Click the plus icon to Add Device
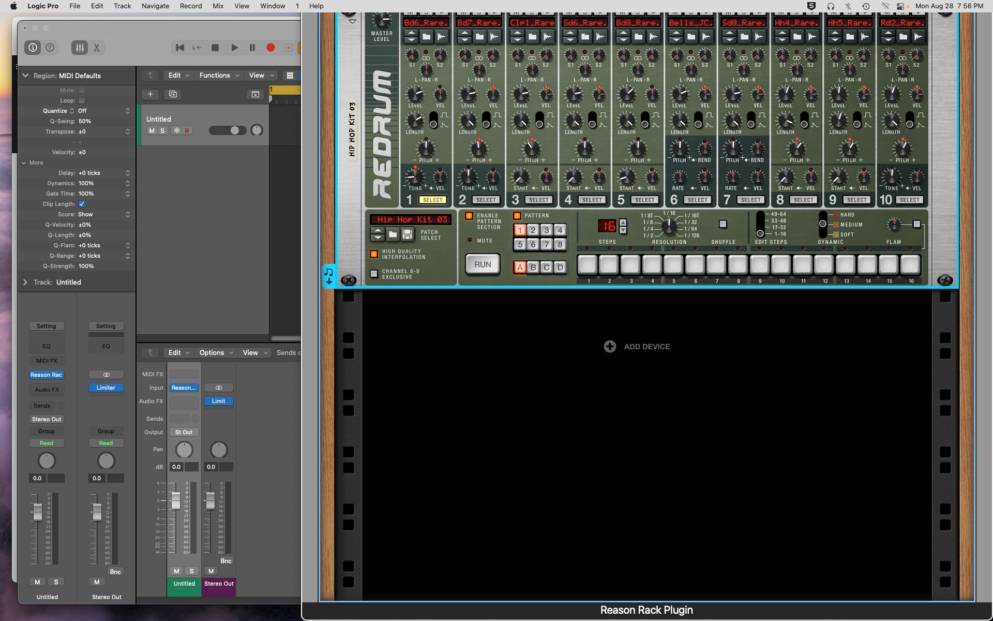 [610, 347]
